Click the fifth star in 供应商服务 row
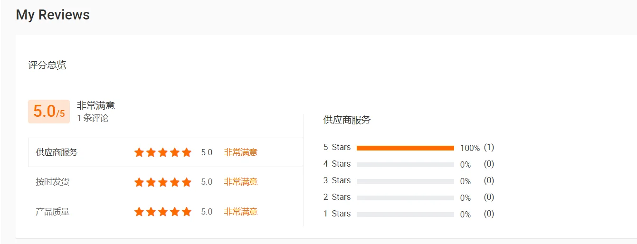 point(187,152)
